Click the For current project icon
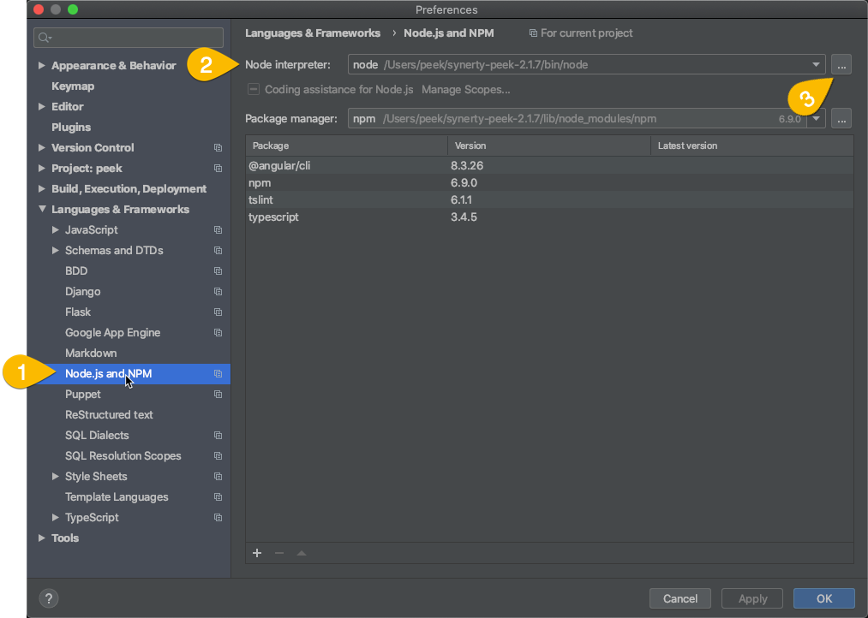The width and height of the screenshot is (868, 618). 533,33
